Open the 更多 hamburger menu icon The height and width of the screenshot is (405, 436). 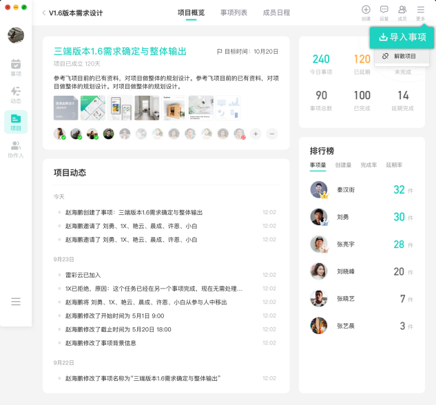(x=420, y=13)
